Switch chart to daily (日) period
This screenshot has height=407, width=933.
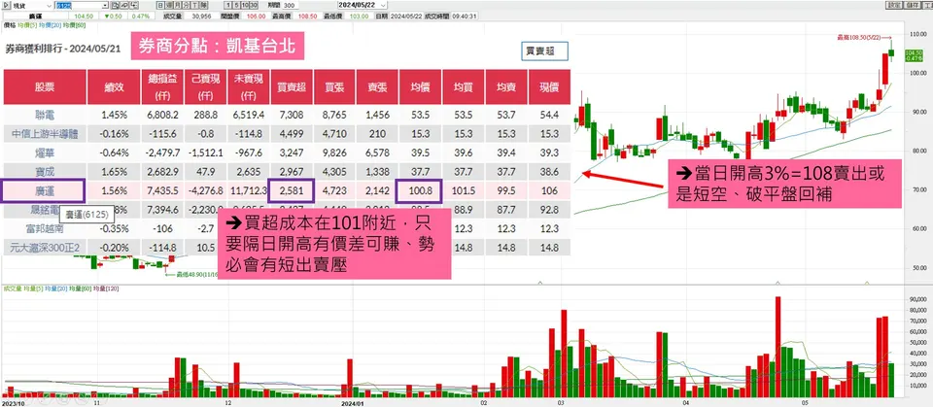coord(160,6)
